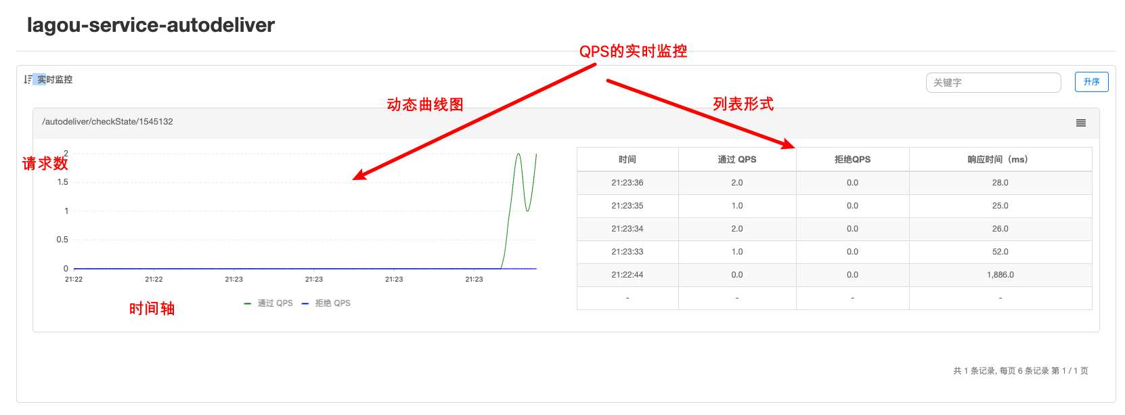
Task: Click the 实时监控 panel title
Action: (55, 80)
